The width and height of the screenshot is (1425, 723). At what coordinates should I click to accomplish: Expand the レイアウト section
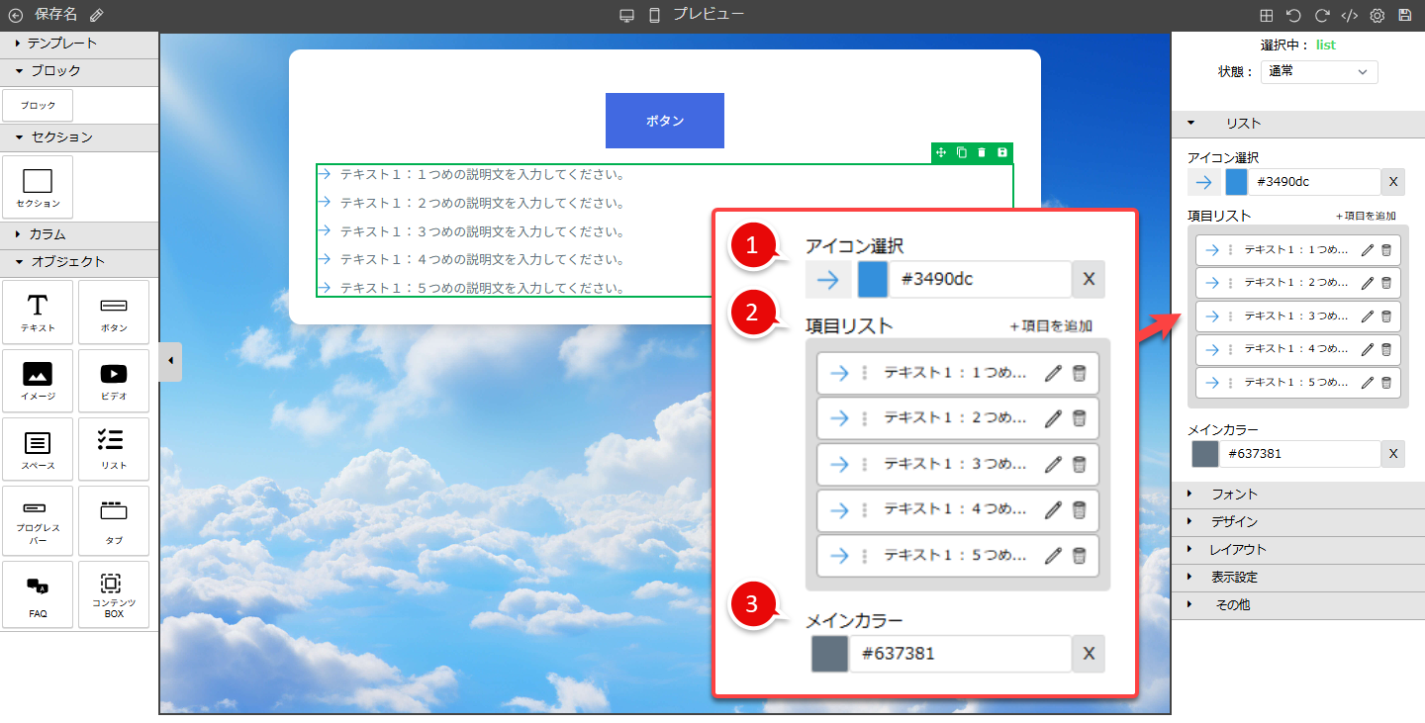1237,549
